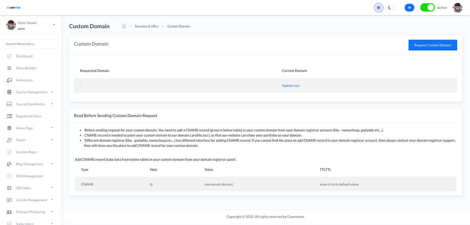Click the home breadcrumb icon
This screenshot has width=470, height=225.
coord(124,26)
